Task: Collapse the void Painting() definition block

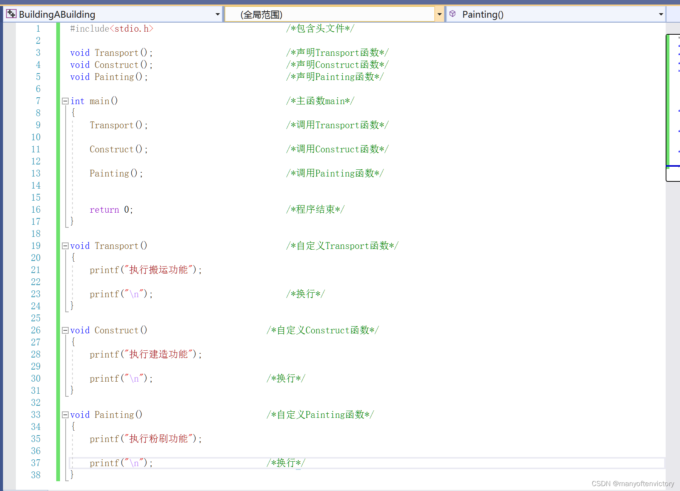Action: [65, 415]
